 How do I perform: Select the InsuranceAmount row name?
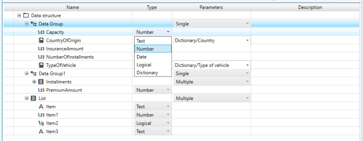[x=65, y=49]
